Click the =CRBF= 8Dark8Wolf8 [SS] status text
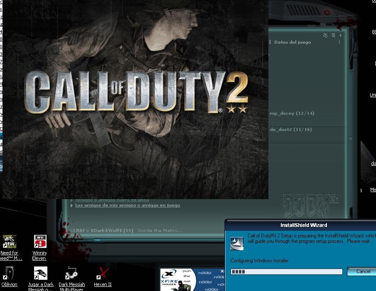This screenshot has width=376, height=291. [101, 231]
